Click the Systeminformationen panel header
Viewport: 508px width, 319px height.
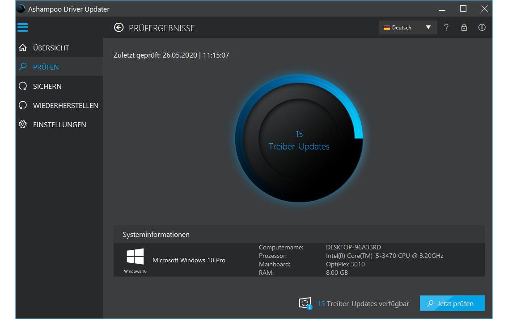tap(156, 234)
